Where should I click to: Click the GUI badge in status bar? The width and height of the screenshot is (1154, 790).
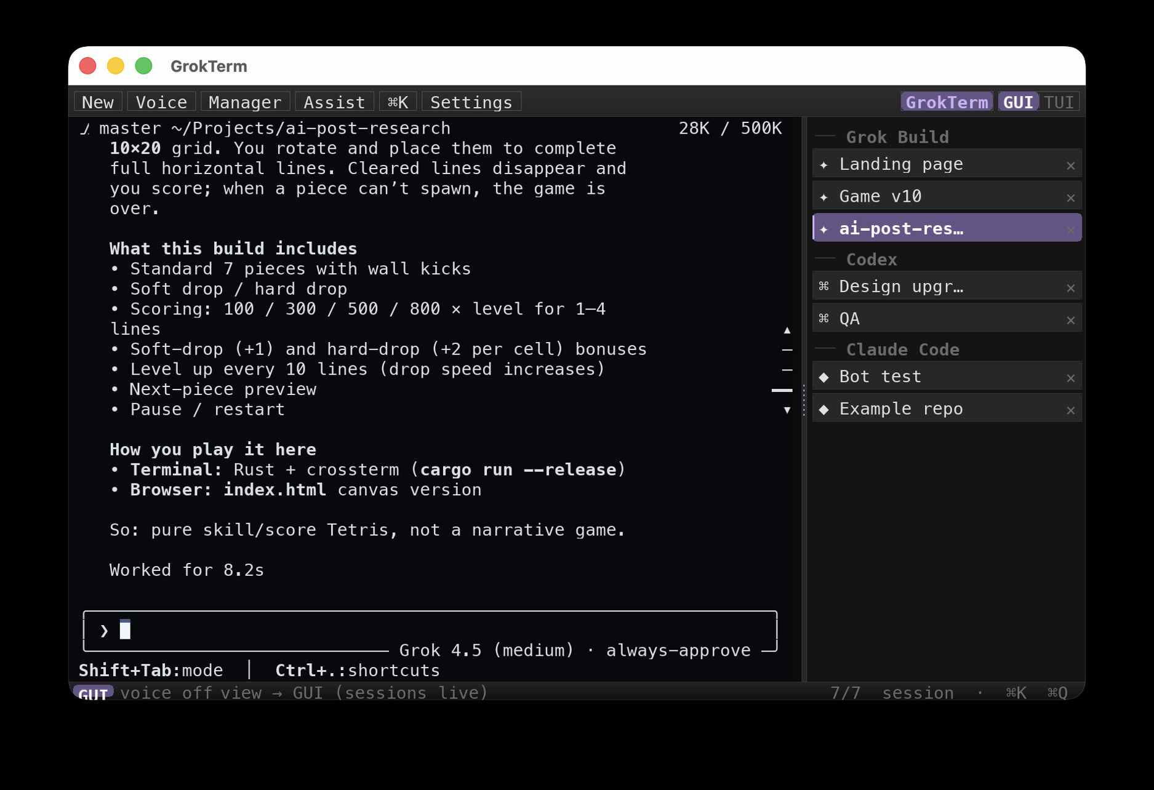coord(94,693)
